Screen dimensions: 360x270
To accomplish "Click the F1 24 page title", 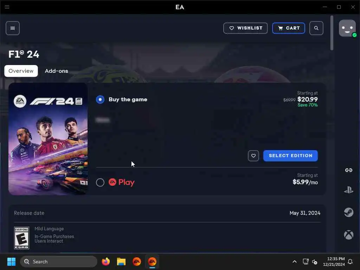I will coord(24,54).
